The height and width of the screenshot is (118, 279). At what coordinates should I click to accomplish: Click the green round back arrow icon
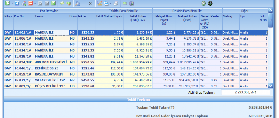(x=204, y=4)
